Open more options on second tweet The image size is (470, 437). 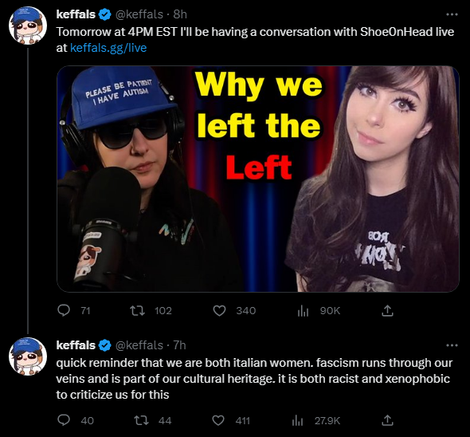(x=452, y=345)
